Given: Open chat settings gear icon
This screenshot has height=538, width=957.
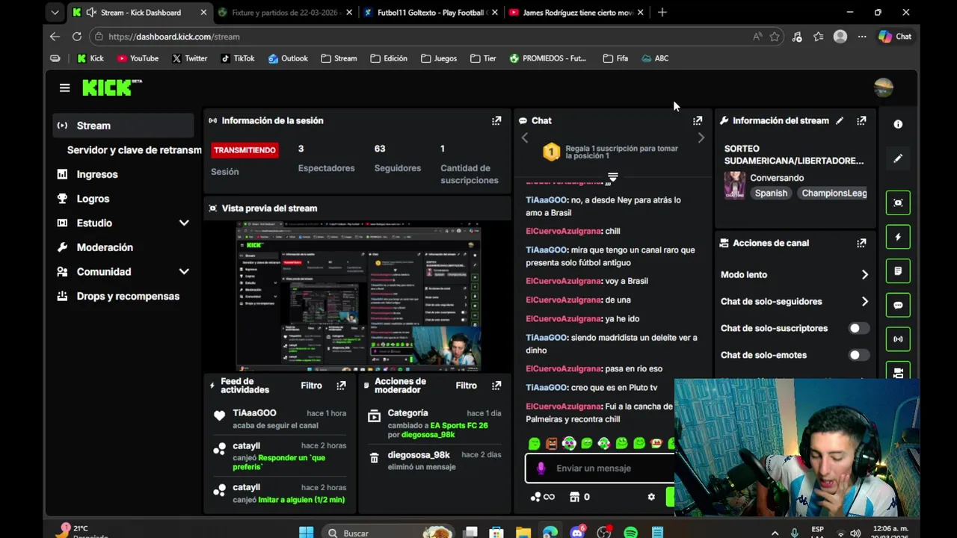Looking at the screenshot, I should [651, 497].
